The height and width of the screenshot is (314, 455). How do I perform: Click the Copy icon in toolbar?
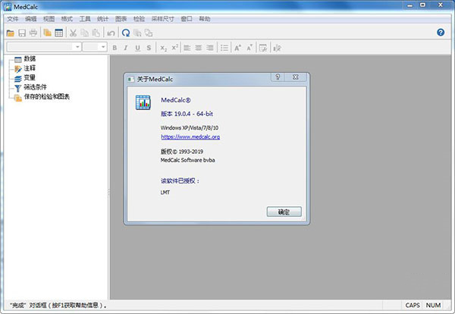pos(84,33)
